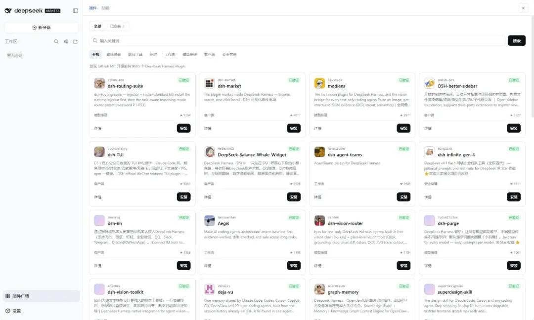534x320 pixels.
Task: Click the Aegis avatar icon
Action: click(x=210, y=220)
